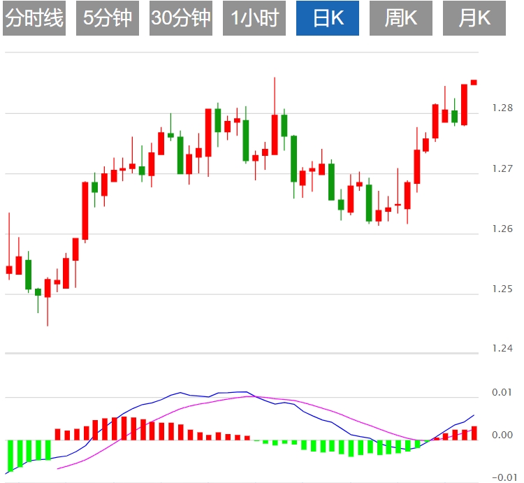The width and height of the screenshot is (524, 483).
Task: Switch to the 月K monthly tab
Action: pyautogui.click(x=474, y=18)
